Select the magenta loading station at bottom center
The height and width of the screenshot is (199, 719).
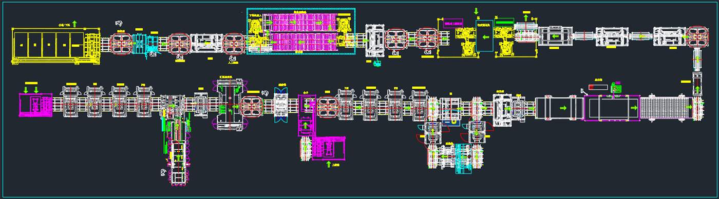324,149
